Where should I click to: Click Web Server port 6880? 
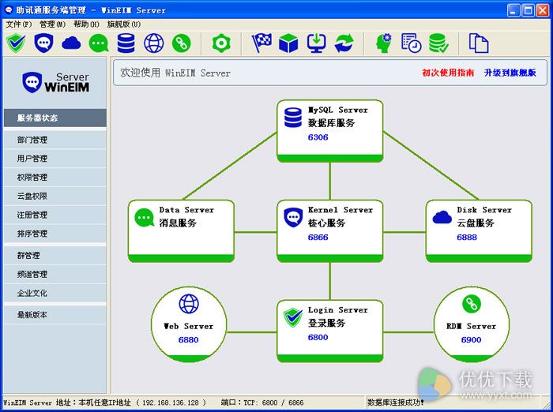[188, 339]
